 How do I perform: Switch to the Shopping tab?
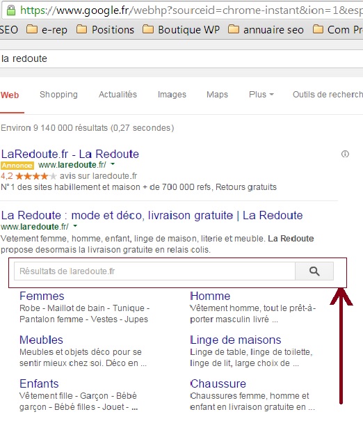[x=58, y=95]
